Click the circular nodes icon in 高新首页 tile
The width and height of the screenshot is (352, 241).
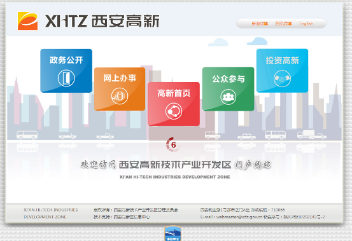click(174, 111)
